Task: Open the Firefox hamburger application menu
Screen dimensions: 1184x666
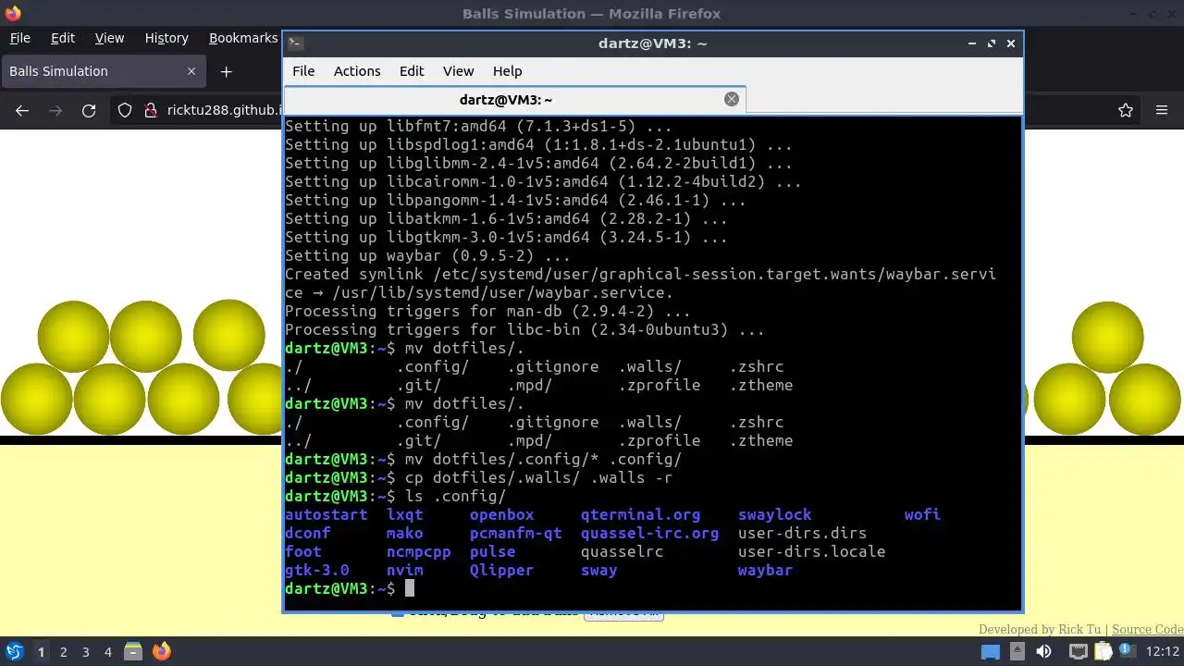Action: pos(1162,110)
